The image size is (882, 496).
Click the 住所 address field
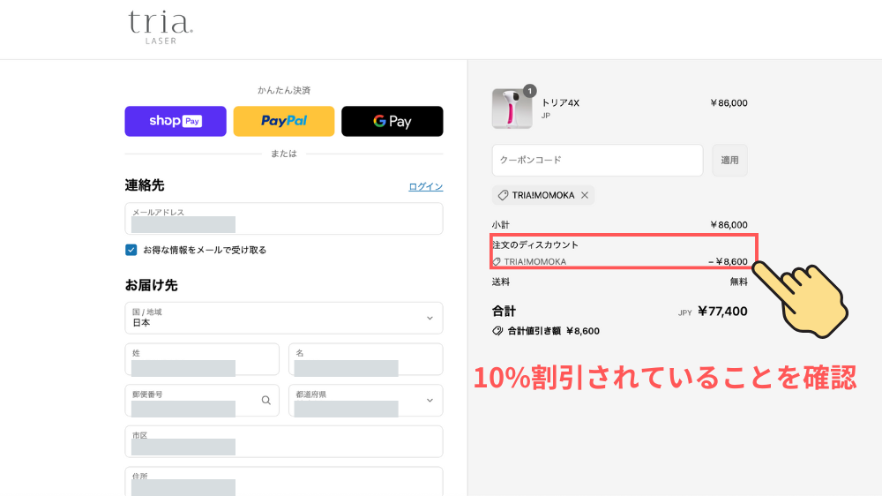284,481
